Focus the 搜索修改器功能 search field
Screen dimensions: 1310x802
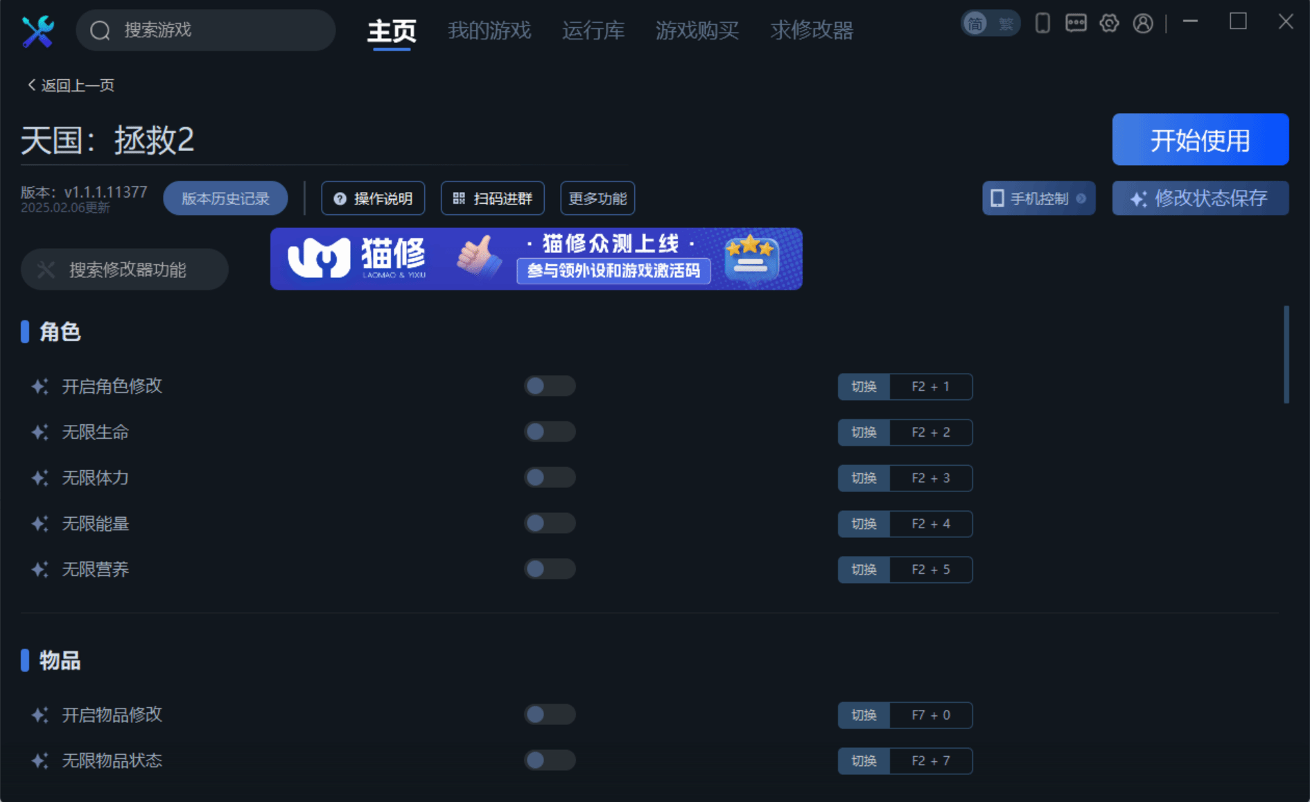pyautogui.click(x=125, y=270)
